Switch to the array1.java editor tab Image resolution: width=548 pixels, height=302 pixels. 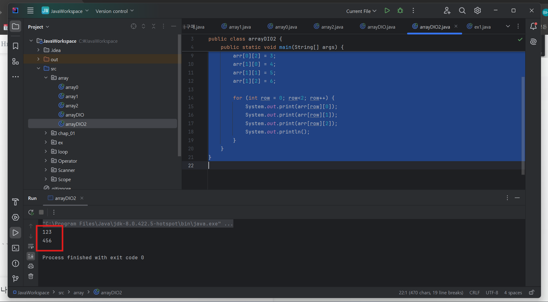pyautogui.click(x=236, y=27)
